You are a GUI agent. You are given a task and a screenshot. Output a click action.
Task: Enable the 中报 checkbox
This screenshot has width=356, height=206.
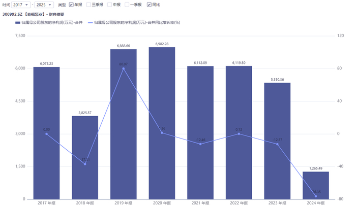(x=110, y=5)
